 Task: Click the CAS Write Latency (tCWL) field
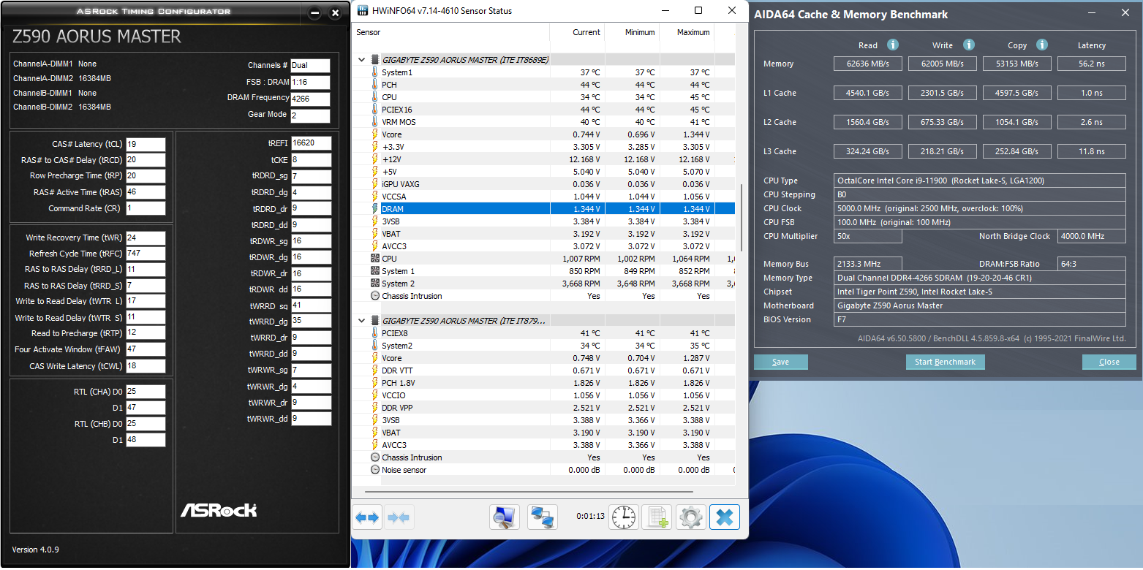tap(146, 366)
